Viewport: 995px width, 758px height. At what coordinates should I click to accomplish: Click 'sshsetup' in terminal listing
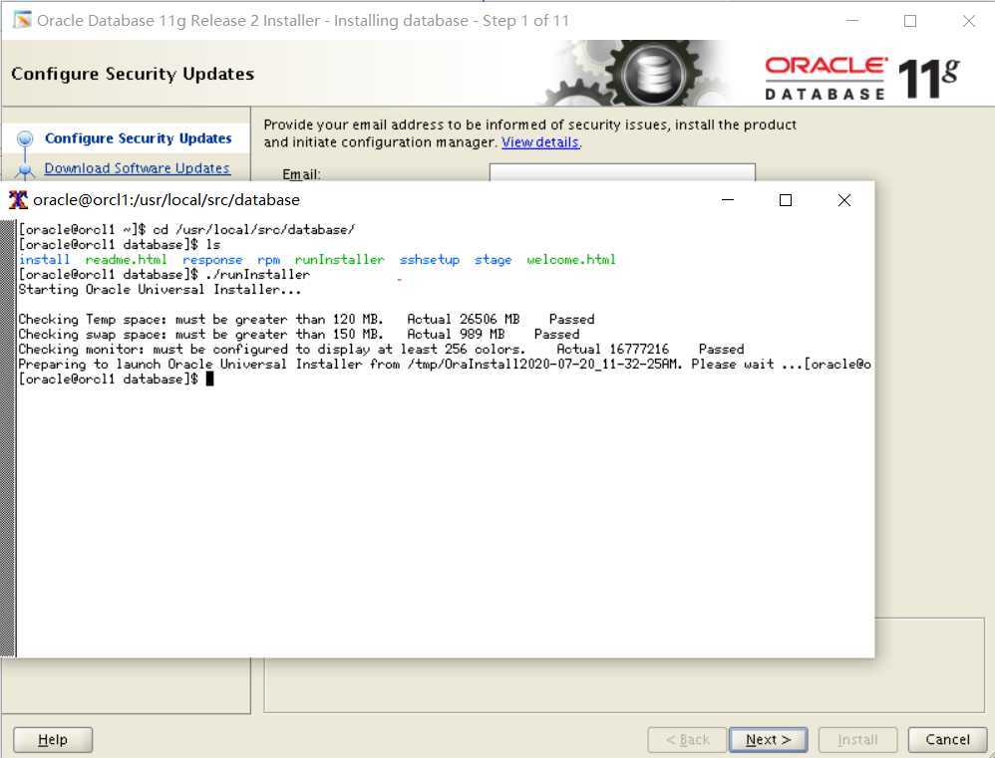(429, 259)
